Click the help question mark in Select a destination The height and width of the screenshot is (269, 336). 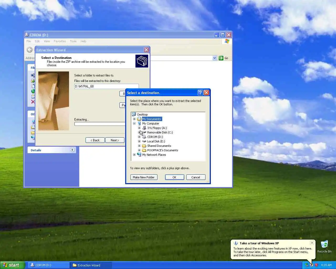click(x=200, y=92)
